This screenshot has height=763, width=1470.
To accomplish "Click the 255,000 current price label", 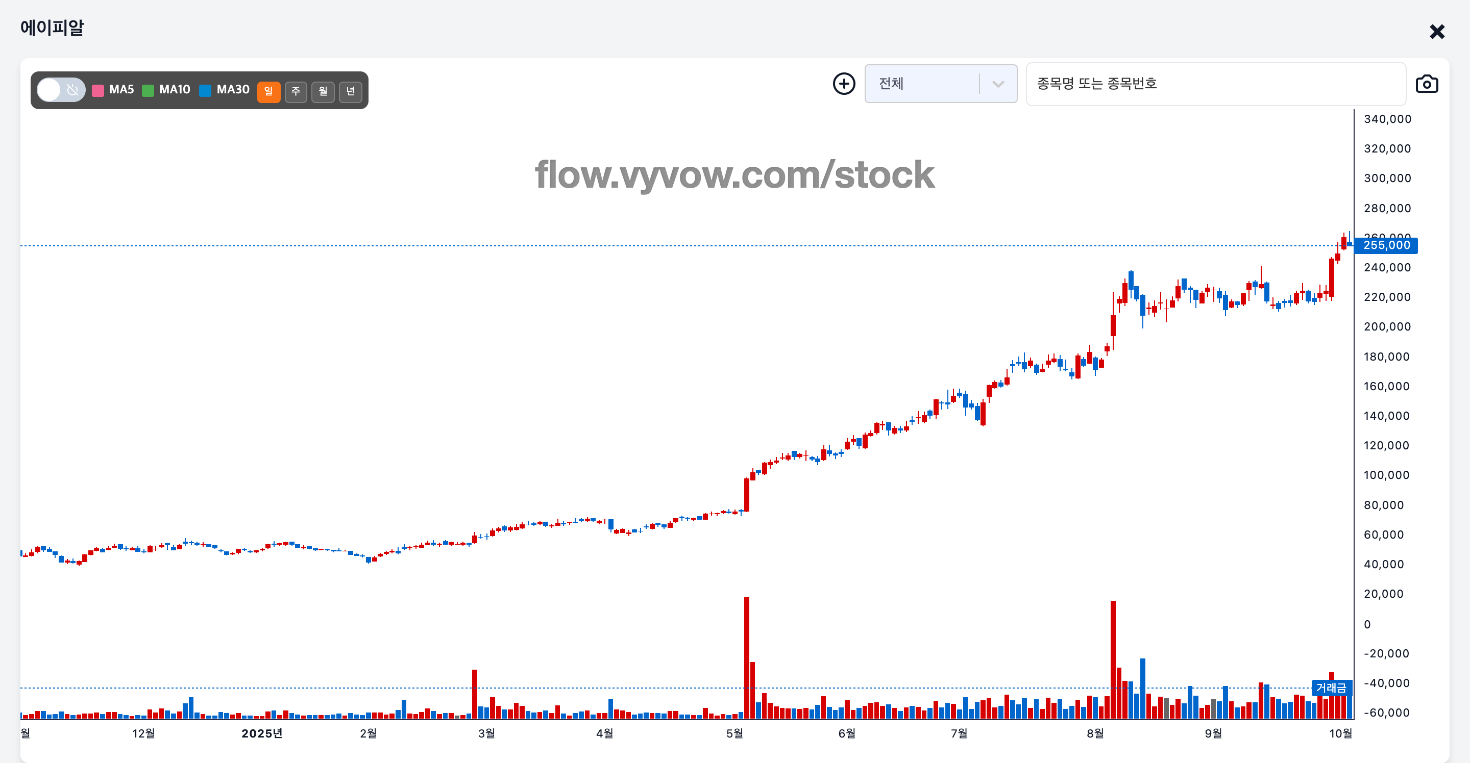I will coord(1386,246).
